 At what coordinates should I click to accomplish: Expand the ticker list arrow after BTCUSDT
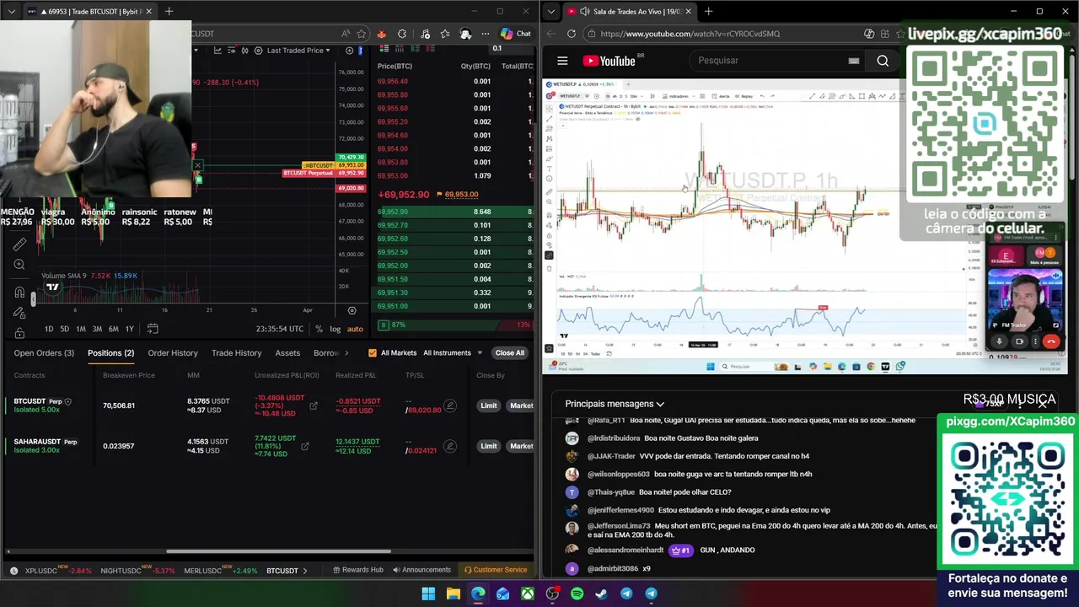pos(304,571)
